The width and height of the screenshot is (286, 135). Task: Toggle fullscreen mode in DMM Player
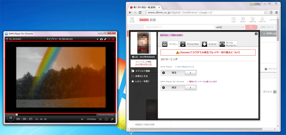(x=100, y=119)
